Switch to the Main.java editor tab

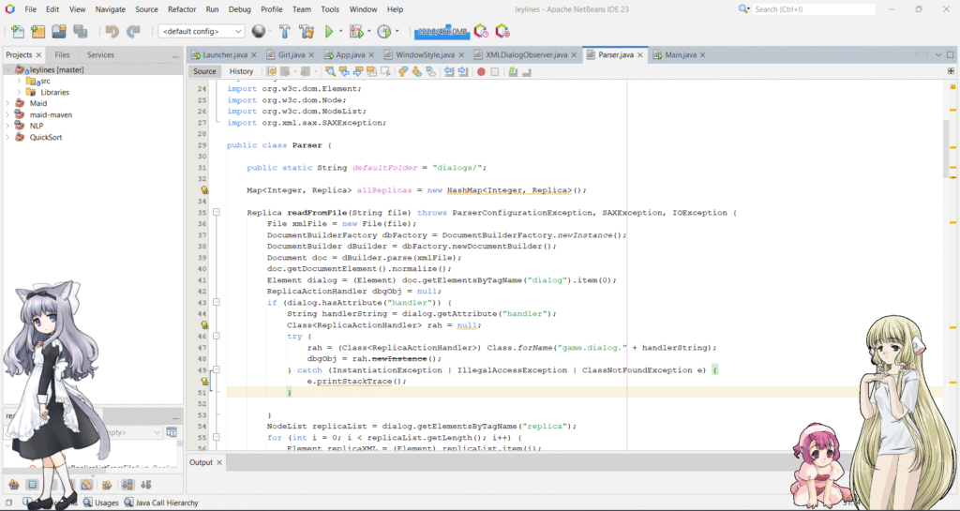click(680, 54)
